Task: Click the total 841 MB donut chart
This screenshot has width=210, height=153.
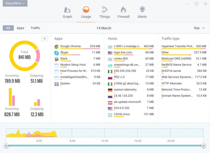Action: (x=25, y=55)
